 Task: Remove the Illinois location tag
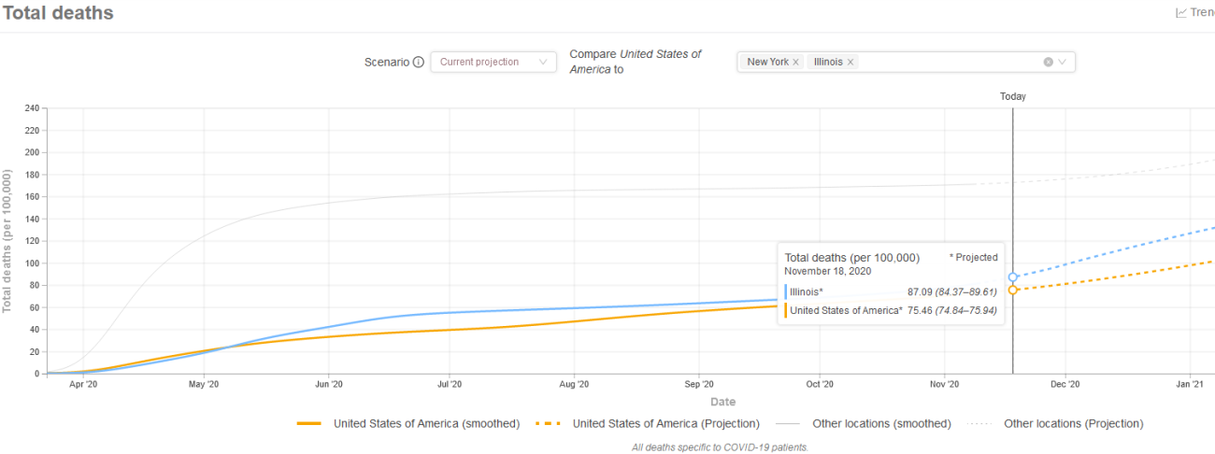(850, 63)
